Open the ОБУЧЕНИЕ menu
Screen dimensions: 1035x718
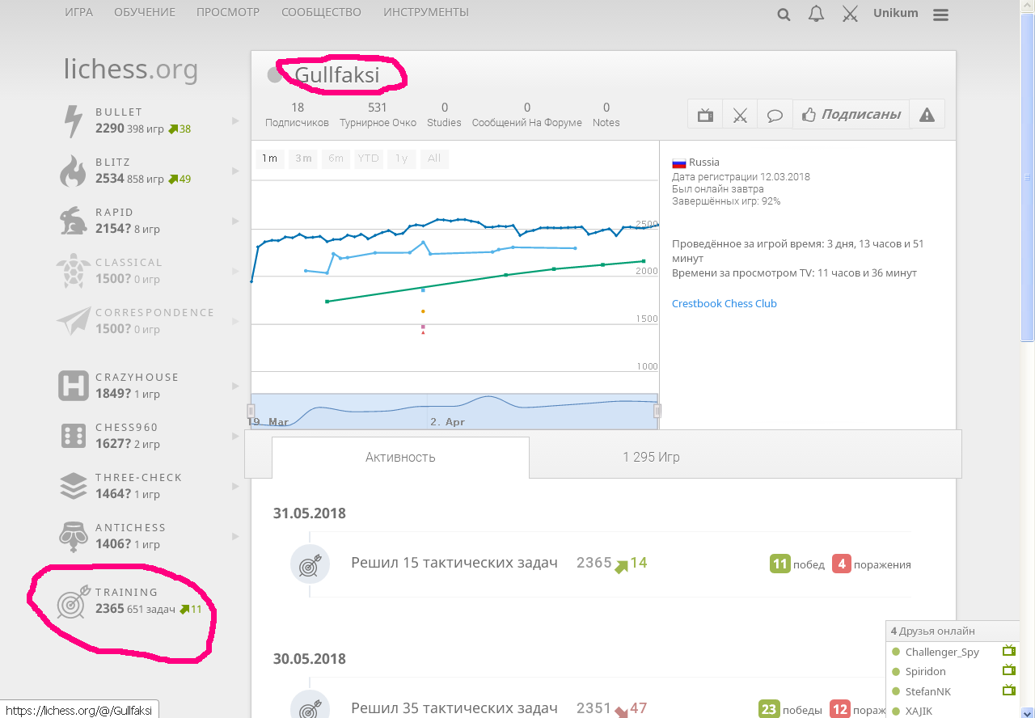[x=144, y=12]
